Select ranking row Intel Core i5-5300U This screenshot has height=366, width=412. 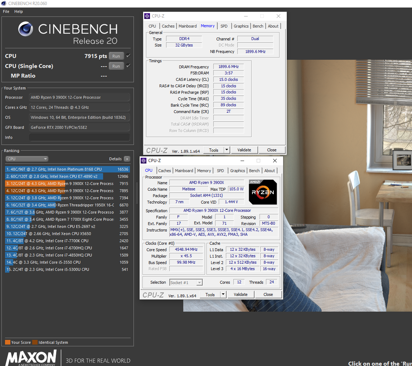coord(67,269)
